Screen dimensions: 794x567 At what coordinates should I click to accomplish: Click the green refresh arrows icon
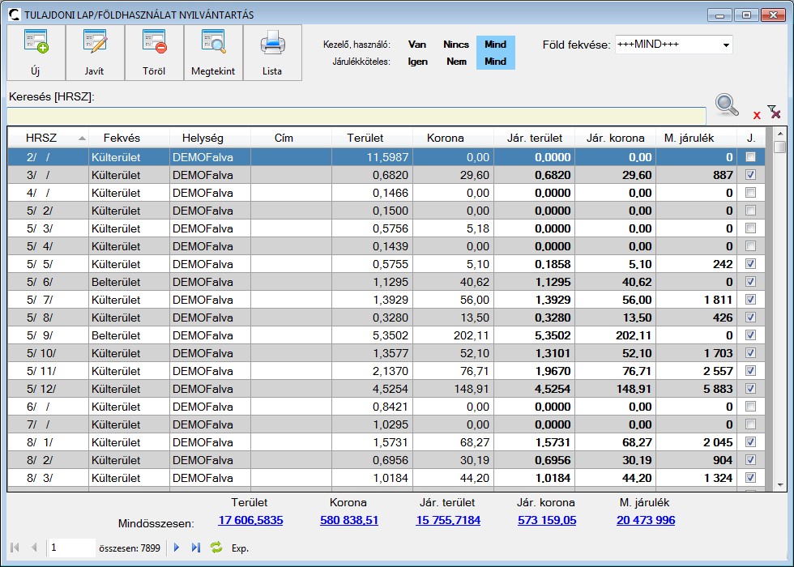pyautogui.click(x=216, y=548)
